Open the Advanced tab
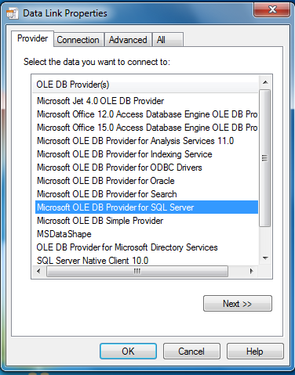The height and width of the screenshot is (375, 295). pyautogui.click(x=128, y=40)
